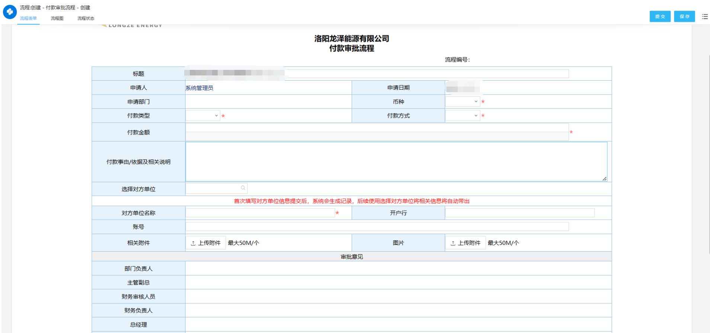Select the 流程表单 tab
The height and width of the screenshot is (333, 710).
tap(28, 18)
